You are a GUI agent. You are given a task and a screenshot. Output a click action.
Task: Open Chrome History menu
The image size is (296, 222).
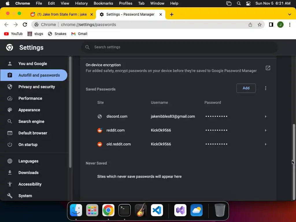(81, 3)
